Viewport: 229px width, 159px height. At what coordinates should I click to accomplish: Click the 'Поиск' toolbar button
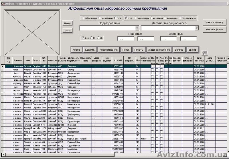click(x=126, y=50)
